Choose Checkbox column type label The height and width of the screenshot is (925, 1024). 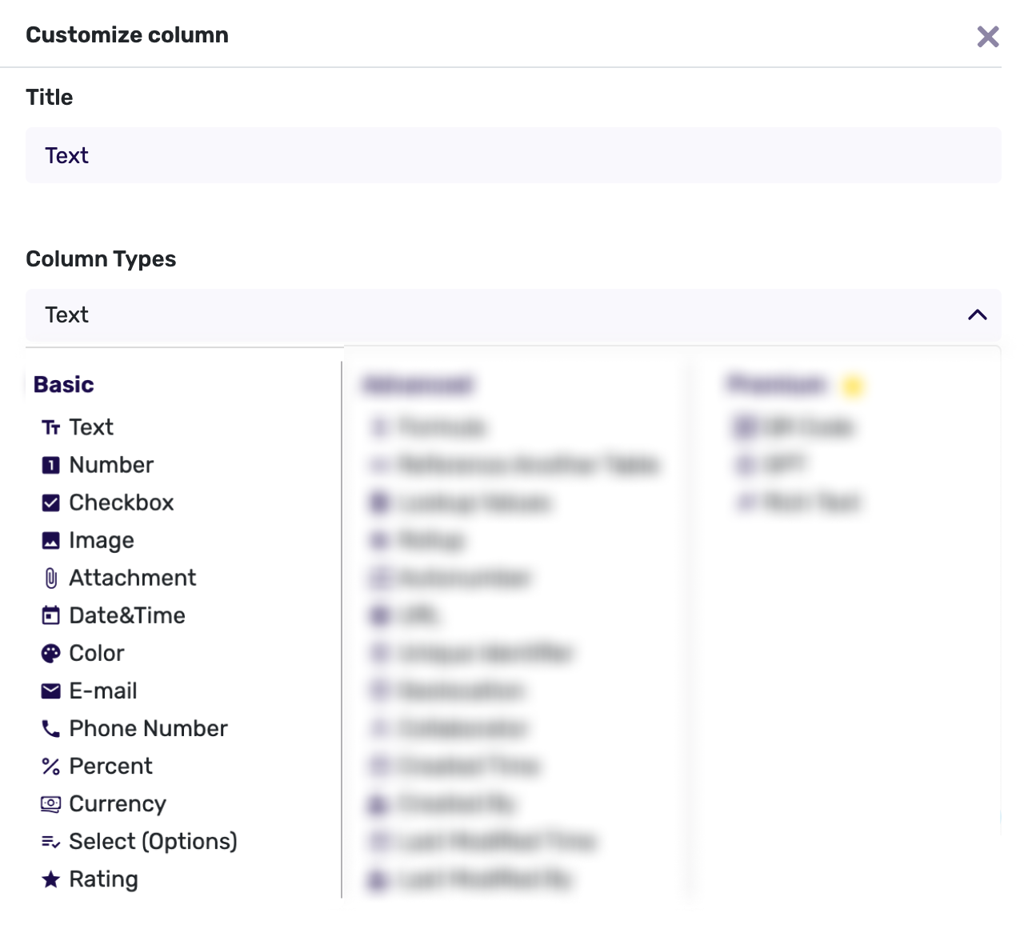pyautogui.click(x=122, y=503)
